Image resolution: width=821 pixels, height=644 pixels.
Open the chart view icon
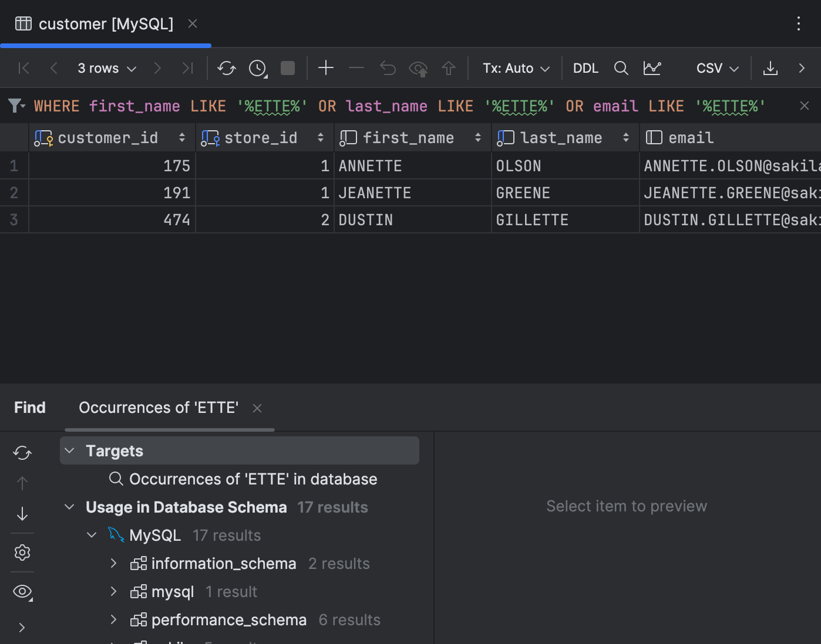pyautogui.click(x=652, y=68)
